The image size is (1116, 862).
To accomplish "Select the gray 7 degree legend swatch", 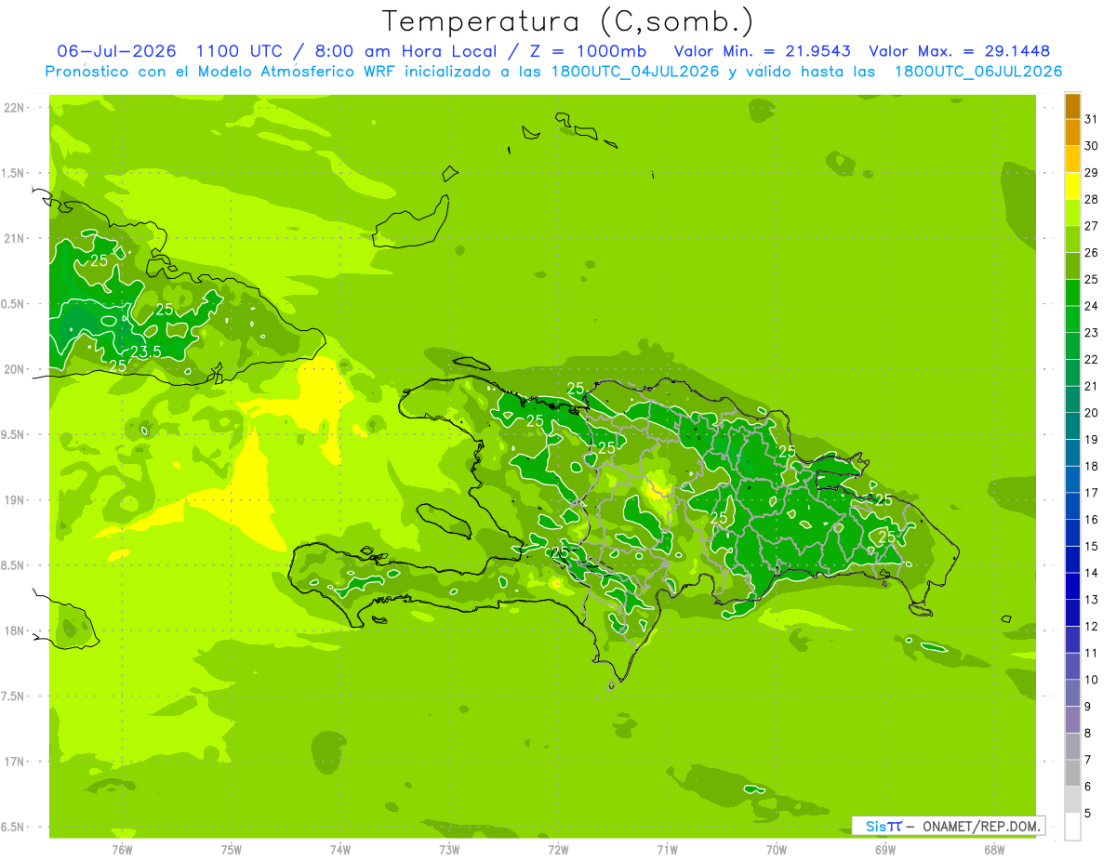I will (1072, 774).
